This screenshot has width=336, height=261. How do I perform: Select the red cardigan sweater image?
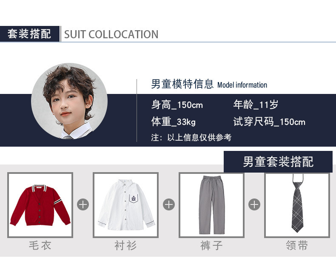coord(40,205)
